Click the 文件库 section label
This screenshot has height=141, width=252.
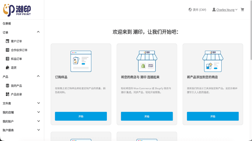tap(7, 103)
